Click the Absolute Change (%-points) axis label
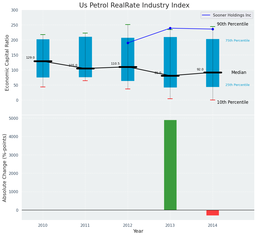The width and height of the screenshot is (257, 236). [x=5, y=168]
